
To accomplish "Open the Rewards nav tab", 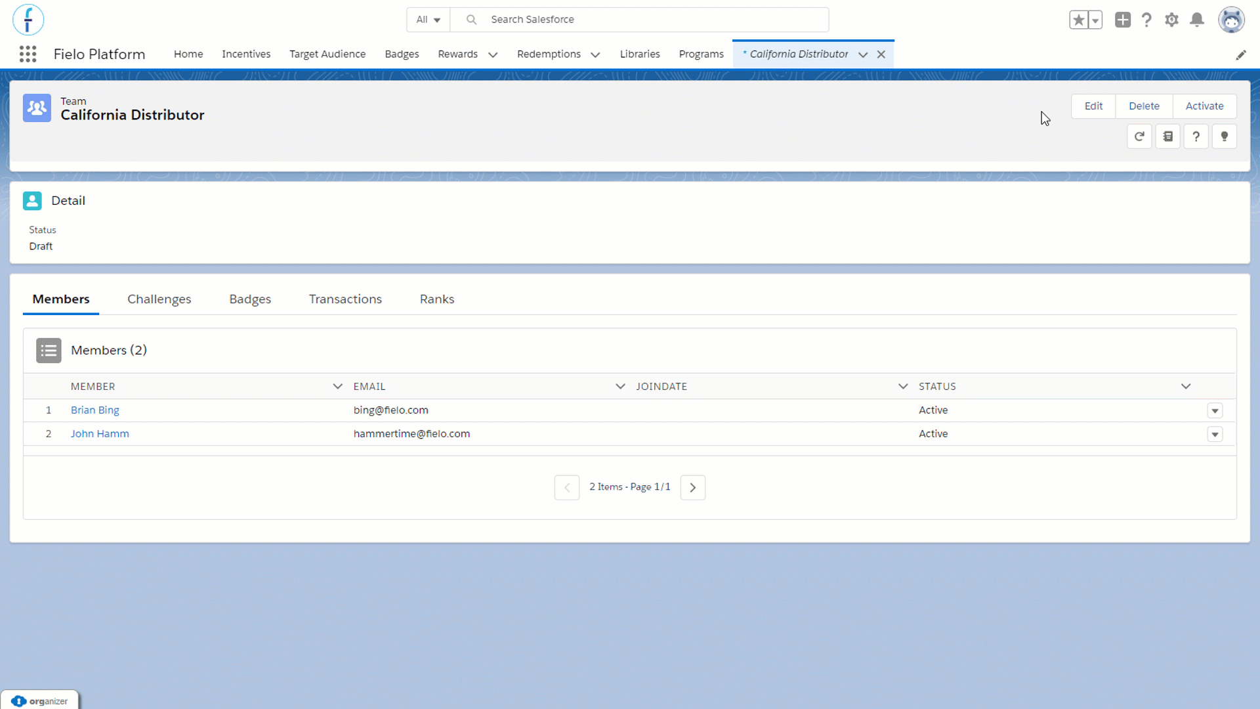I will (457, 54).
